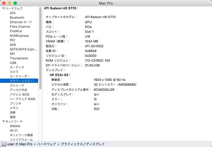Click ROM revision 113-C0160C-155
The image size is (212, 147).
97,60
